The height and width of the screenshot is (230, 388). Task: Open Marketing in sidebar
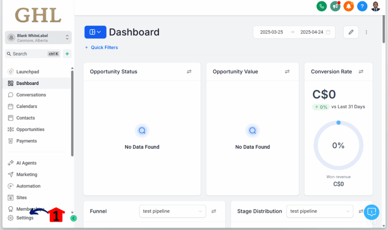pyautogui.click(x=37, y=175)
